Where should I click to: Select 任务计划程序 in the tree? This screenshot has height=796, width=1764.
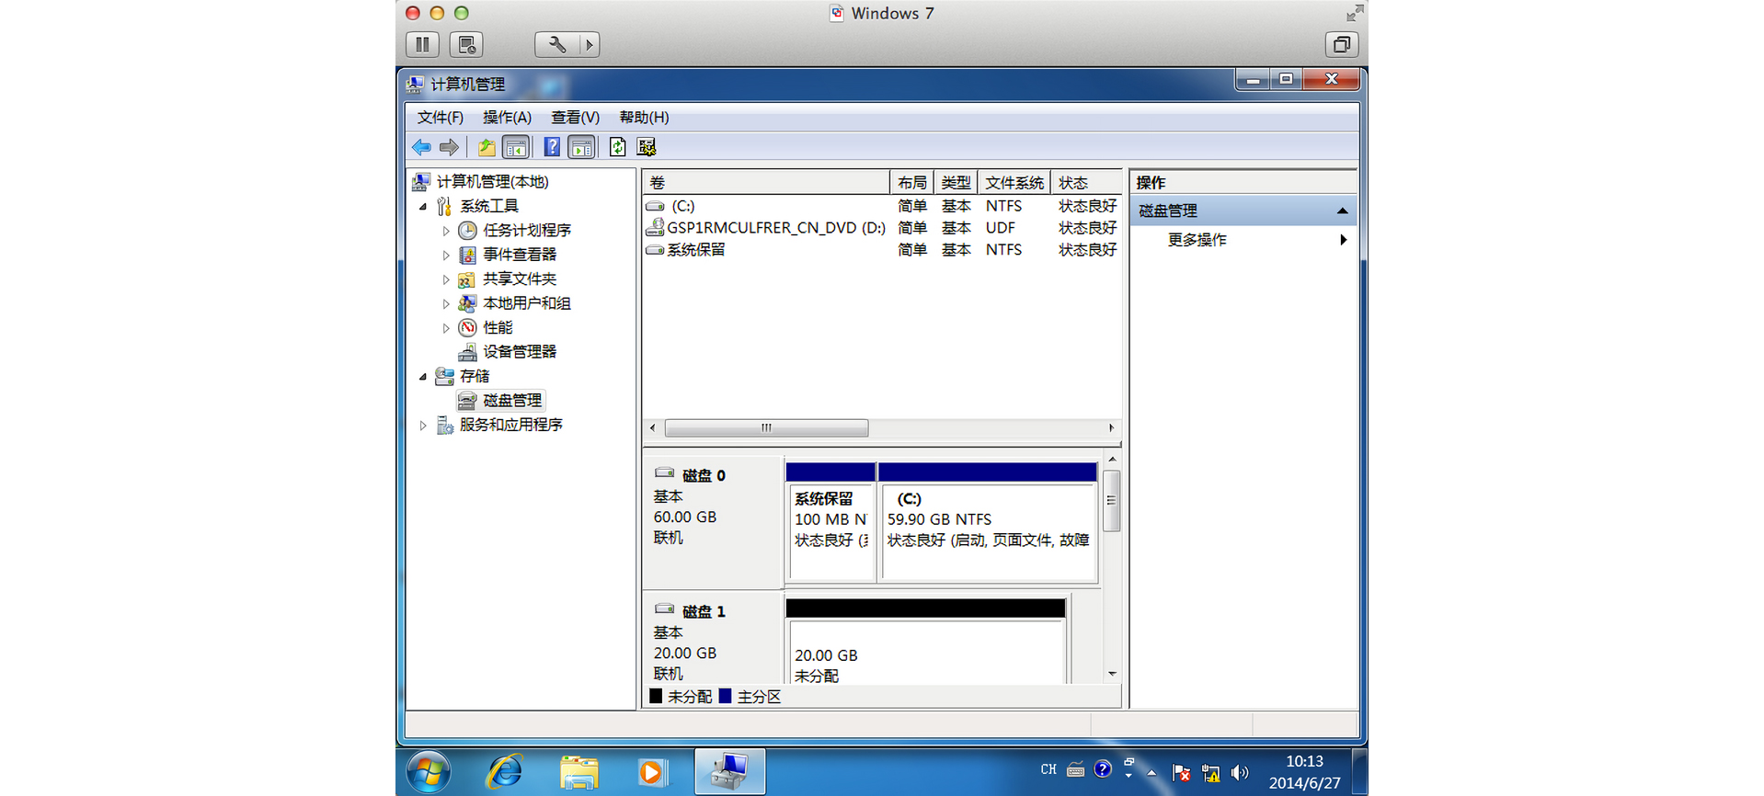[527, 231]
